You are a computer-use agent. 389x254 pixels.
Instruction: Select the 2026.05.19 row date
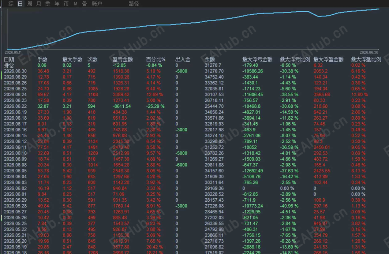click(x=15, y=247)
